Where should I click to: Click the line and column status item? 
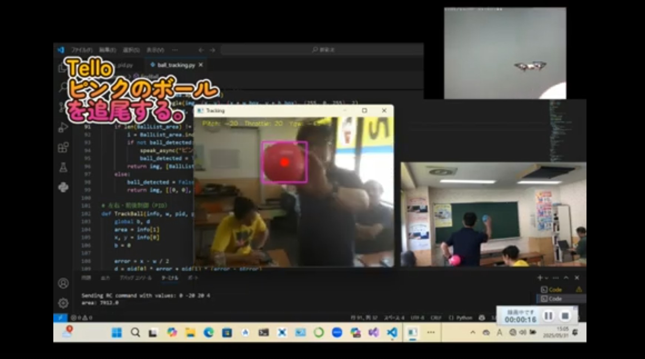(x=364, y=318)
